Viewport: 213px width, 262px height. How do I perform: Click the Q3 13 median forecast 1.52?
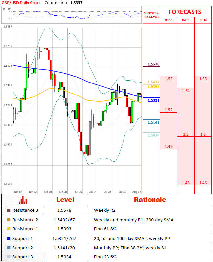169,110
